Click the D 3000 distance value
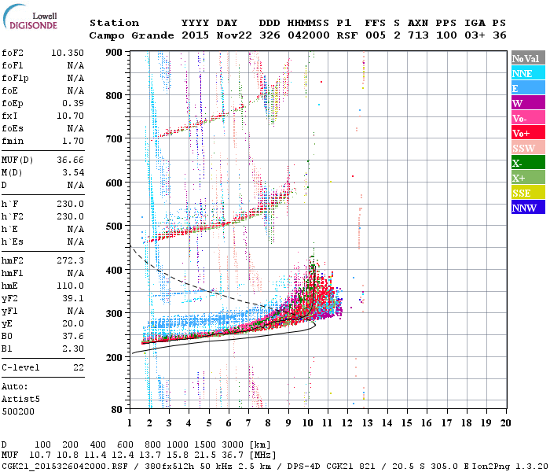The width and height of the screenshot is (550, 472). click(233, 444)
